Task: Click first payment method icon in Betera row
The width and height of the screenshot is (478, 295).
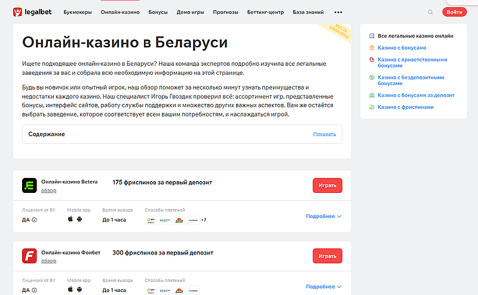Action: coord(151,220)
